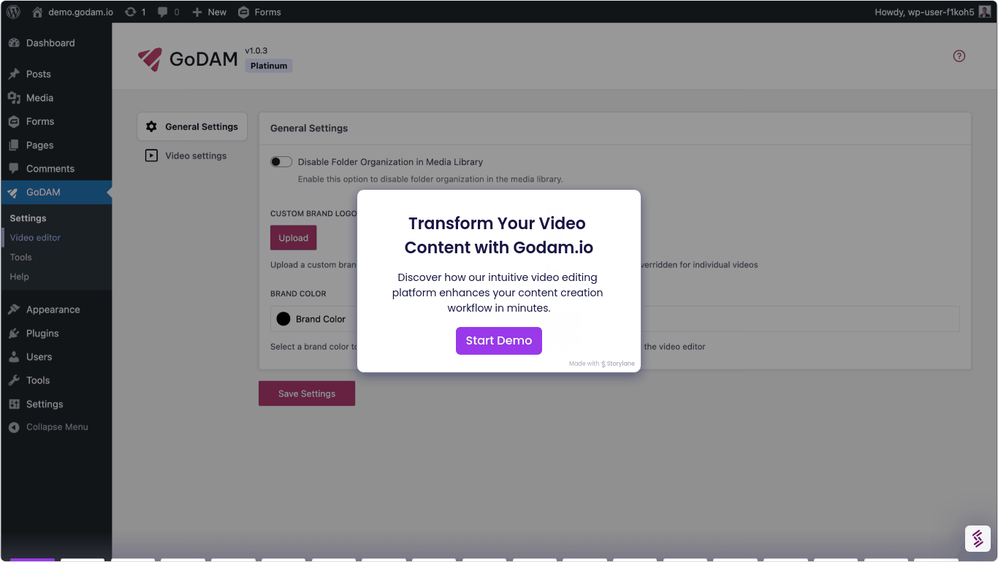
Task: Click the WordPress logo icon
Action: pyautogui.click(x=13, y=12)
